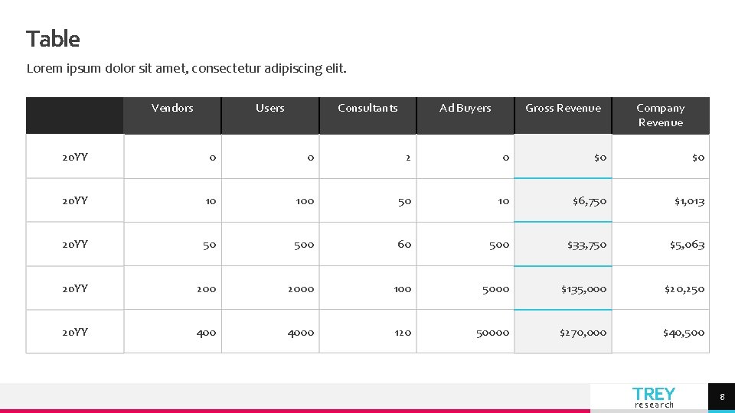
Task: Click the 50000 ad buyers cell
Action: [492, 333]
